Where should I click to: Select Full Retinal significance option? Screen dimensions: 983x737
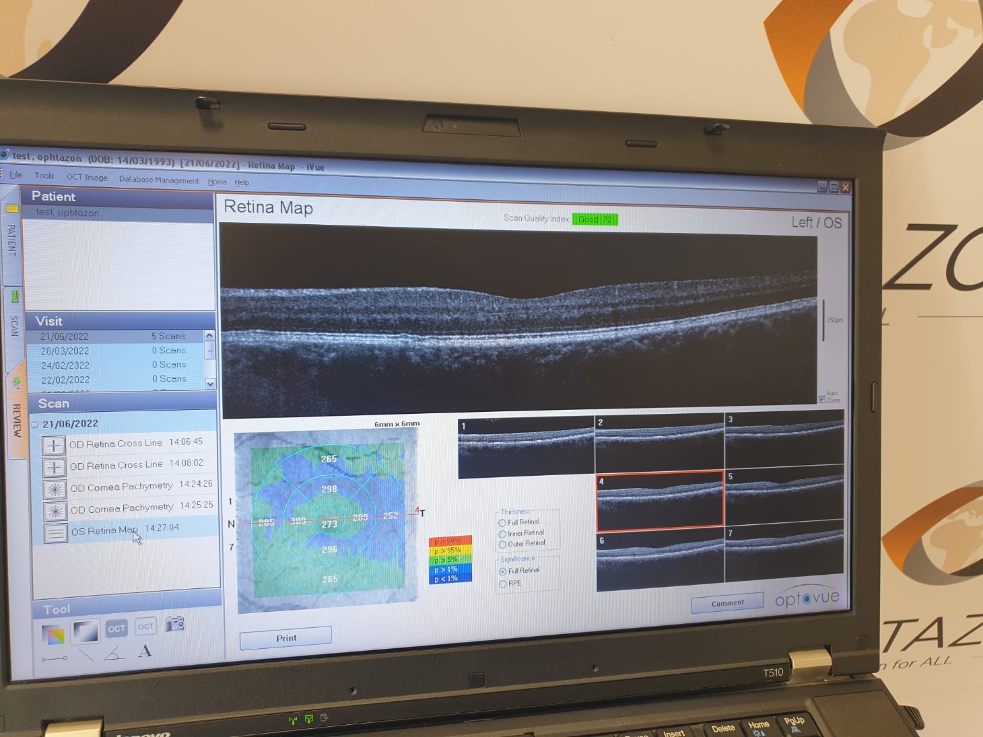pos(519,571)
